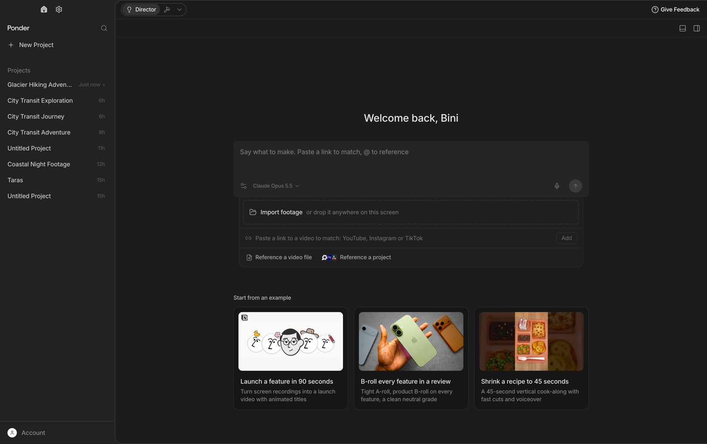Open settings gear in sidebar

tap(59, 9)
